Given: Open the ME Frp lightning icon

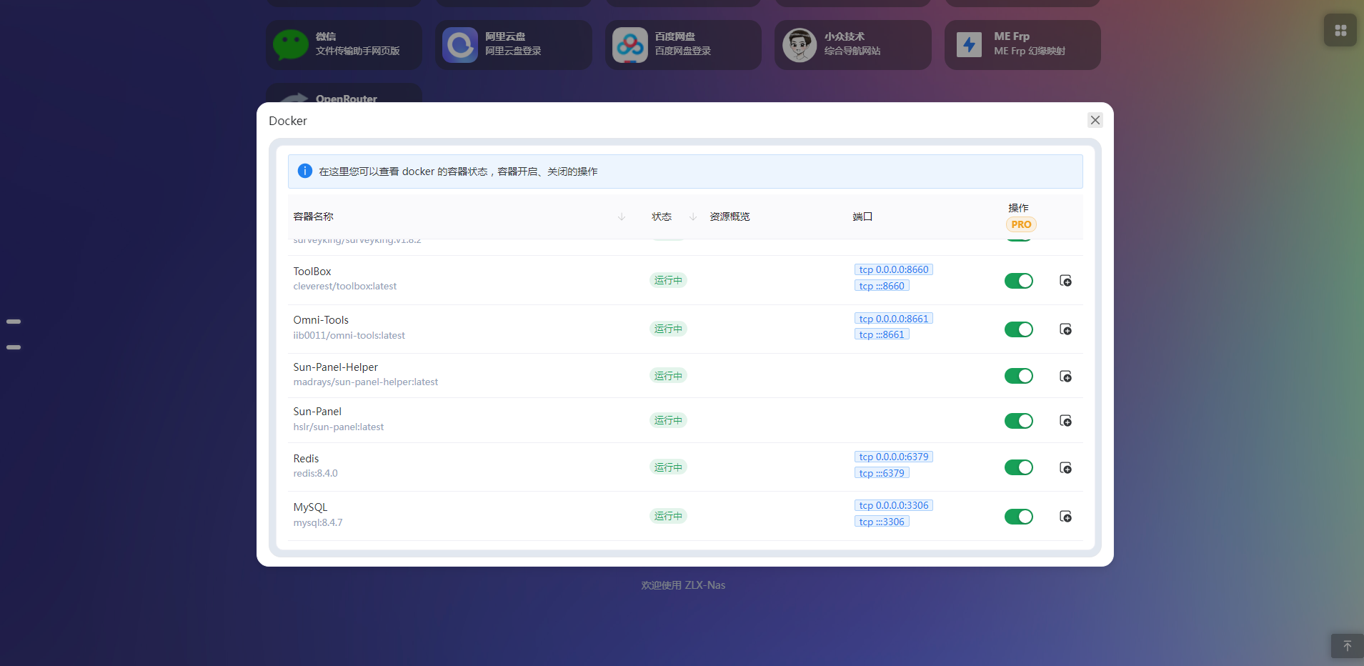Looking at the screenshot, I should [x=969, y=45].
